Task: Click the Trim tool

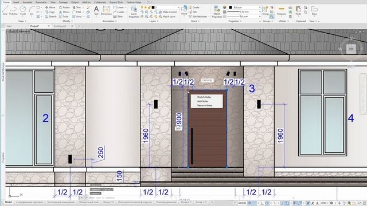Action: [76, 7]
